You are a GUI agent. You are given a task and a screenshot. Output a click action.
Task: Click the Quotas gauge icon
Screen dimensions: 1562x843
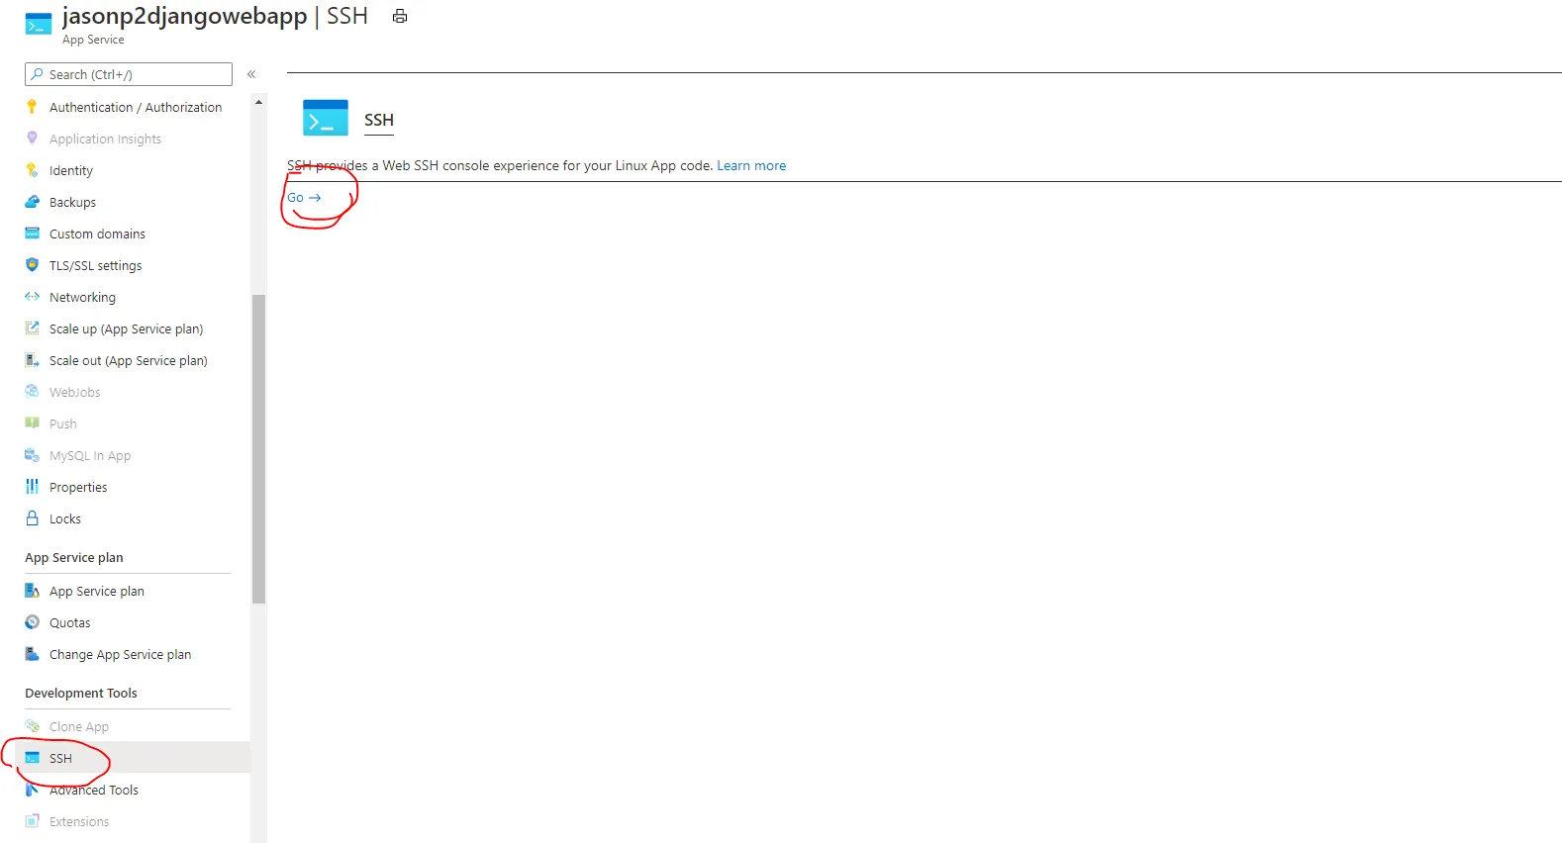coord(32,622)
